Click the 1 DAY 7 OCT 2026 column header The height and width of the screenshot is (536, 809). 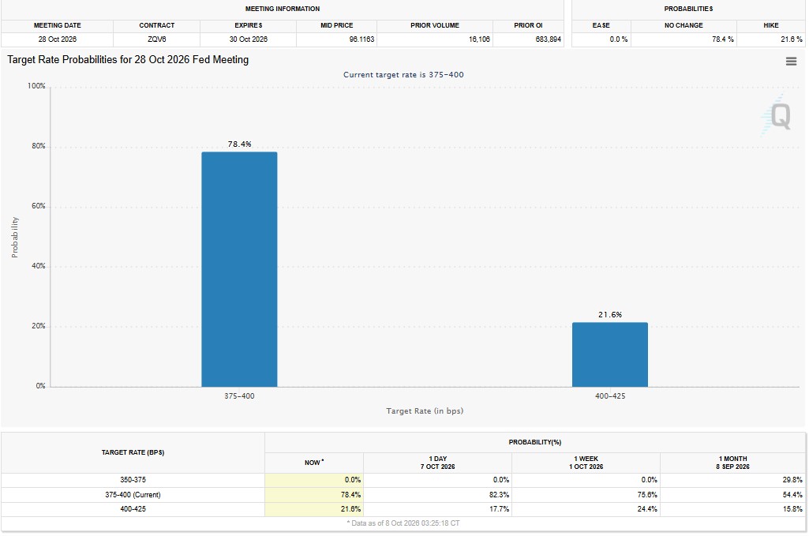tap(437, 463)
